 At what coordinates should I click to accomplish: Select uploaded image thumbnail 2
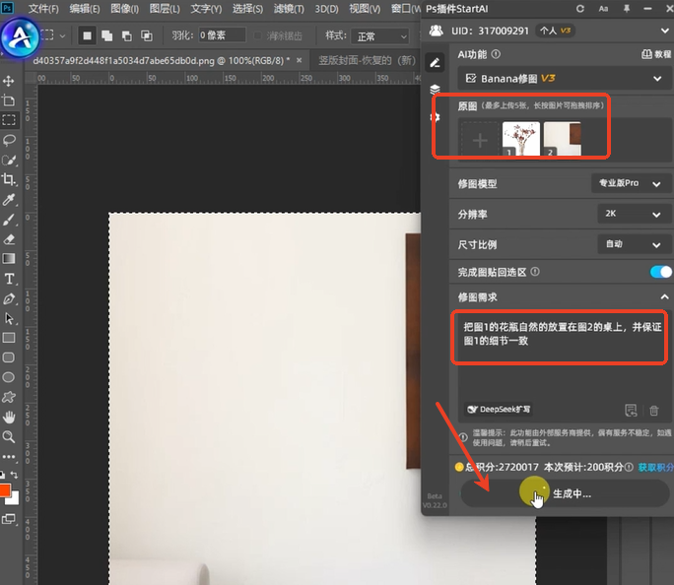563,139
